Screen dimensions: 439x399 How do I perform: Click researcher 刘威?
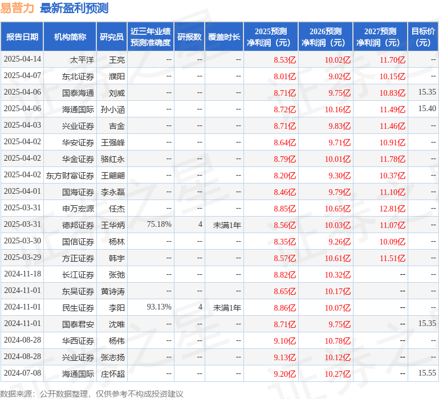tap(117, 93)
